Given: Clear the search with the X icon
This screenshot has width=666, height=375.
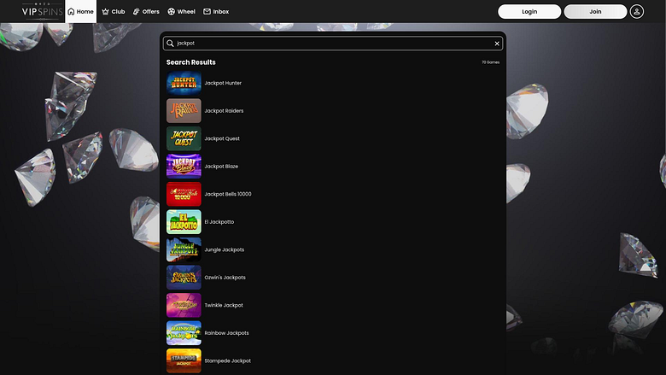Looking at the screenshot, I should (x=497, y=44).
